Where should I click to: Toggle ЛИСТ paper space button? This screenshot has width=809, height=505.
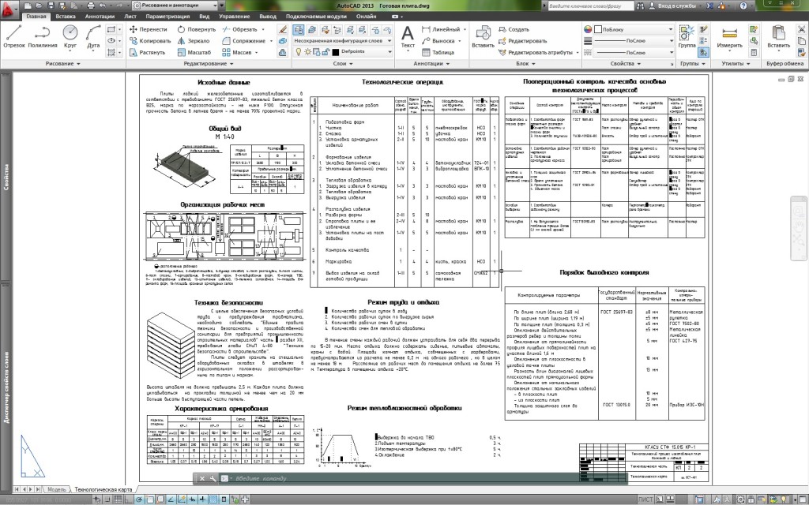tap(645, 499)
